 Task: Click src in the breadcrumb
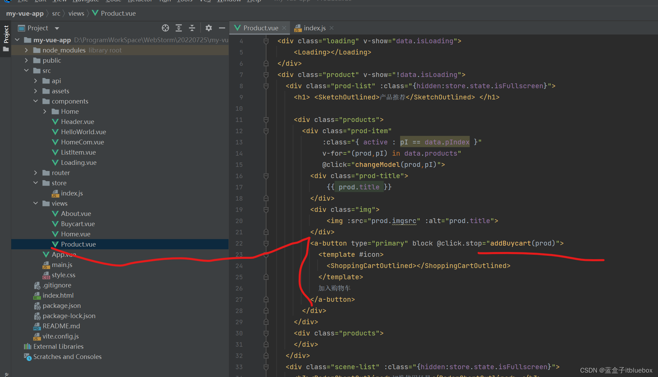(x=56, y=13)
